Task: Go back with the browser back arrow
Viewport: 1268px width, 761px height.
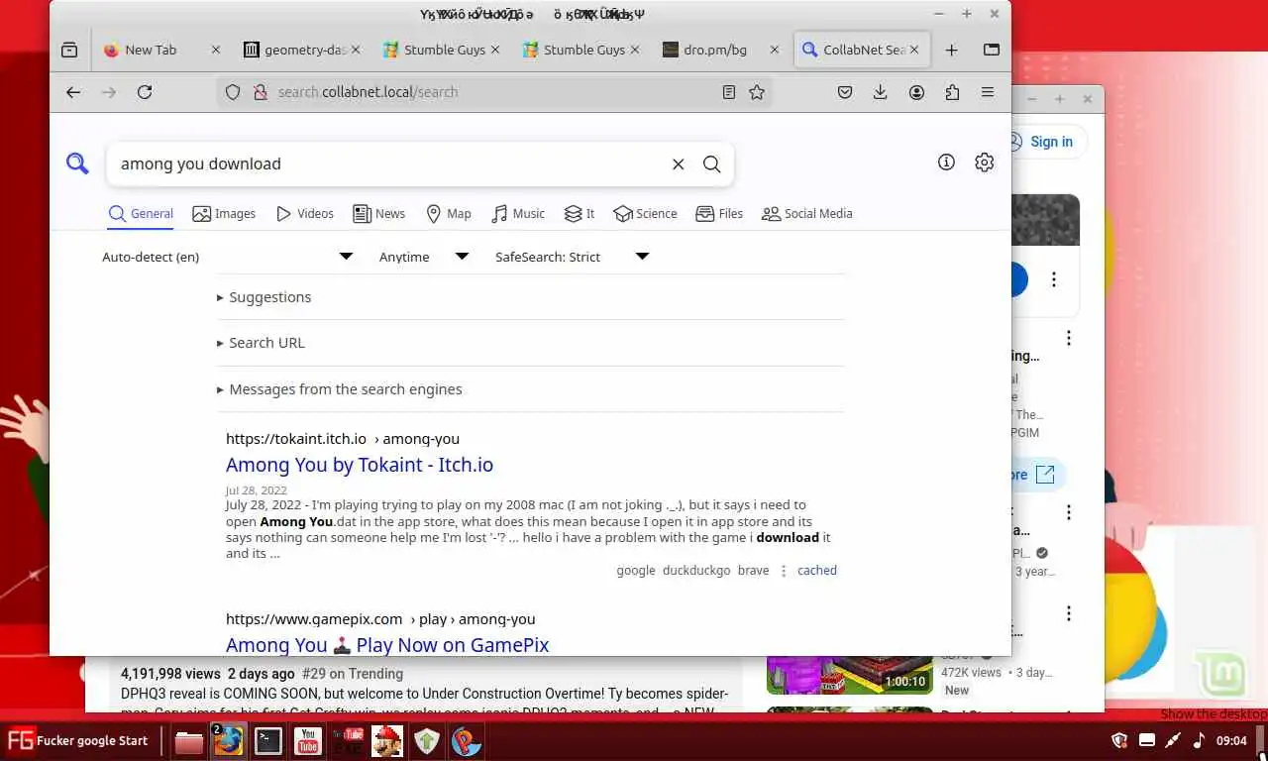Action: (x=73, y=92)
